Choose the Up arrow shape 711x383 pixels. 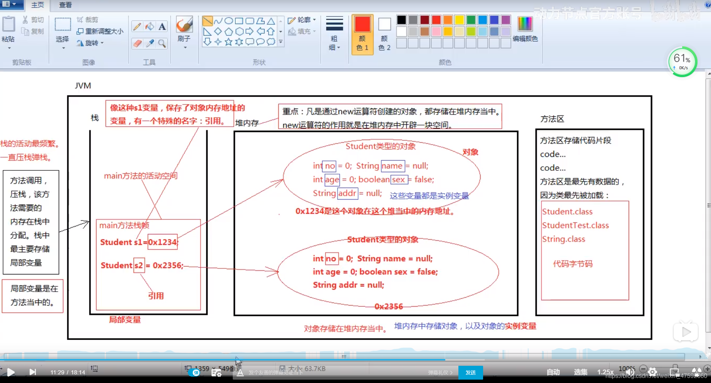(271, 31)
